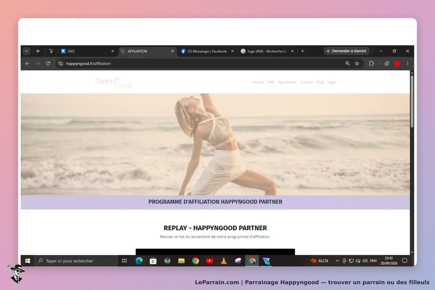Screen dimensions: 435x290
Task: Open the first Chrome icon in taskbar
Action: pos(196,261)
